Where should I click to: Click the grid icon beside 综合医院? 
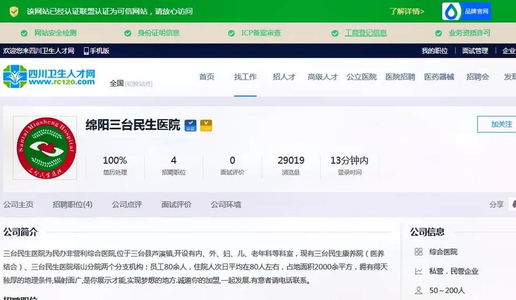click(418, 252)
